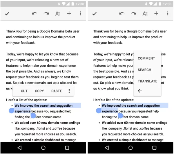Viewport: 174px width, 154px height.
Task: Undo last edit in left phone toolbar
Action: 35,14
